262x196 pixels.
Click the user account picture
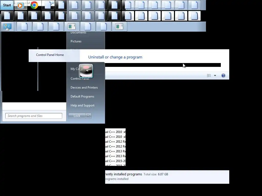[86, 71]
